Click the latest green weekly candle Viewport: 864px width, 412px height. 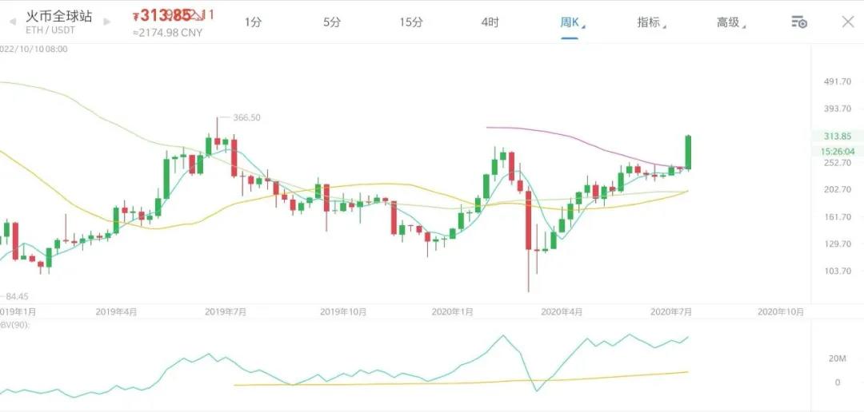[688, 152]
